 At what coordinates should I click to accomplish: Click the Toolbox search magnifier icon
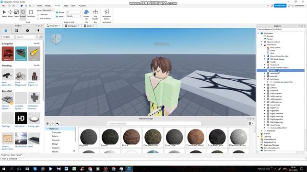coord(37,37)
